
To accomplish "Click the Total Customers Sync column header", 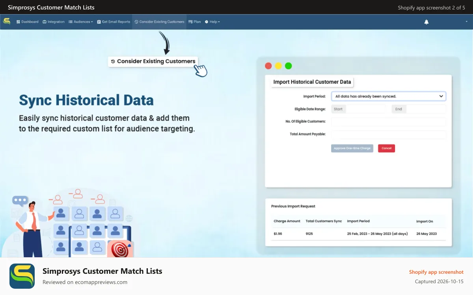I will coord(324,221).
